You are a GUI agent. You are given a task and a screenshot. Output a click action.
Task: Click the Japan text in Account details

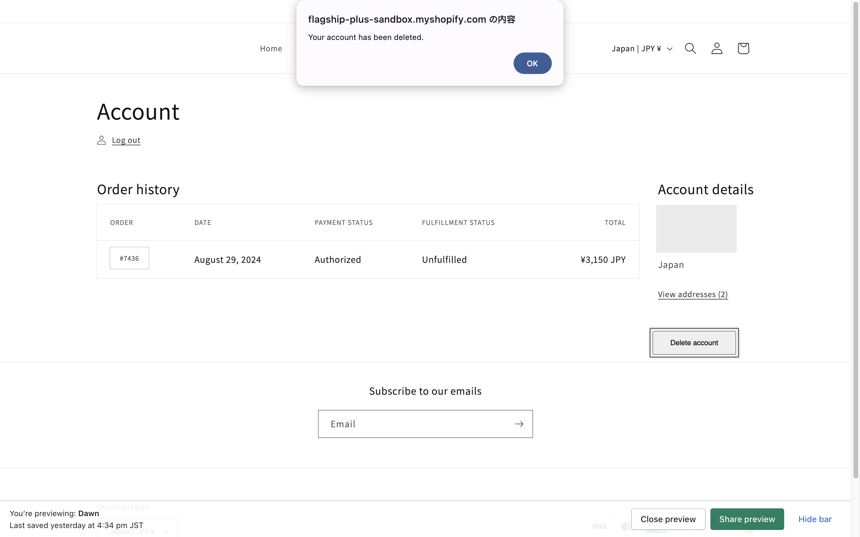click(671, 265)
